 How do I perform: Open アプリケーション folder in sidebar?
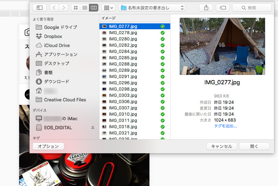pyautogui.click(x=57, y=54)
